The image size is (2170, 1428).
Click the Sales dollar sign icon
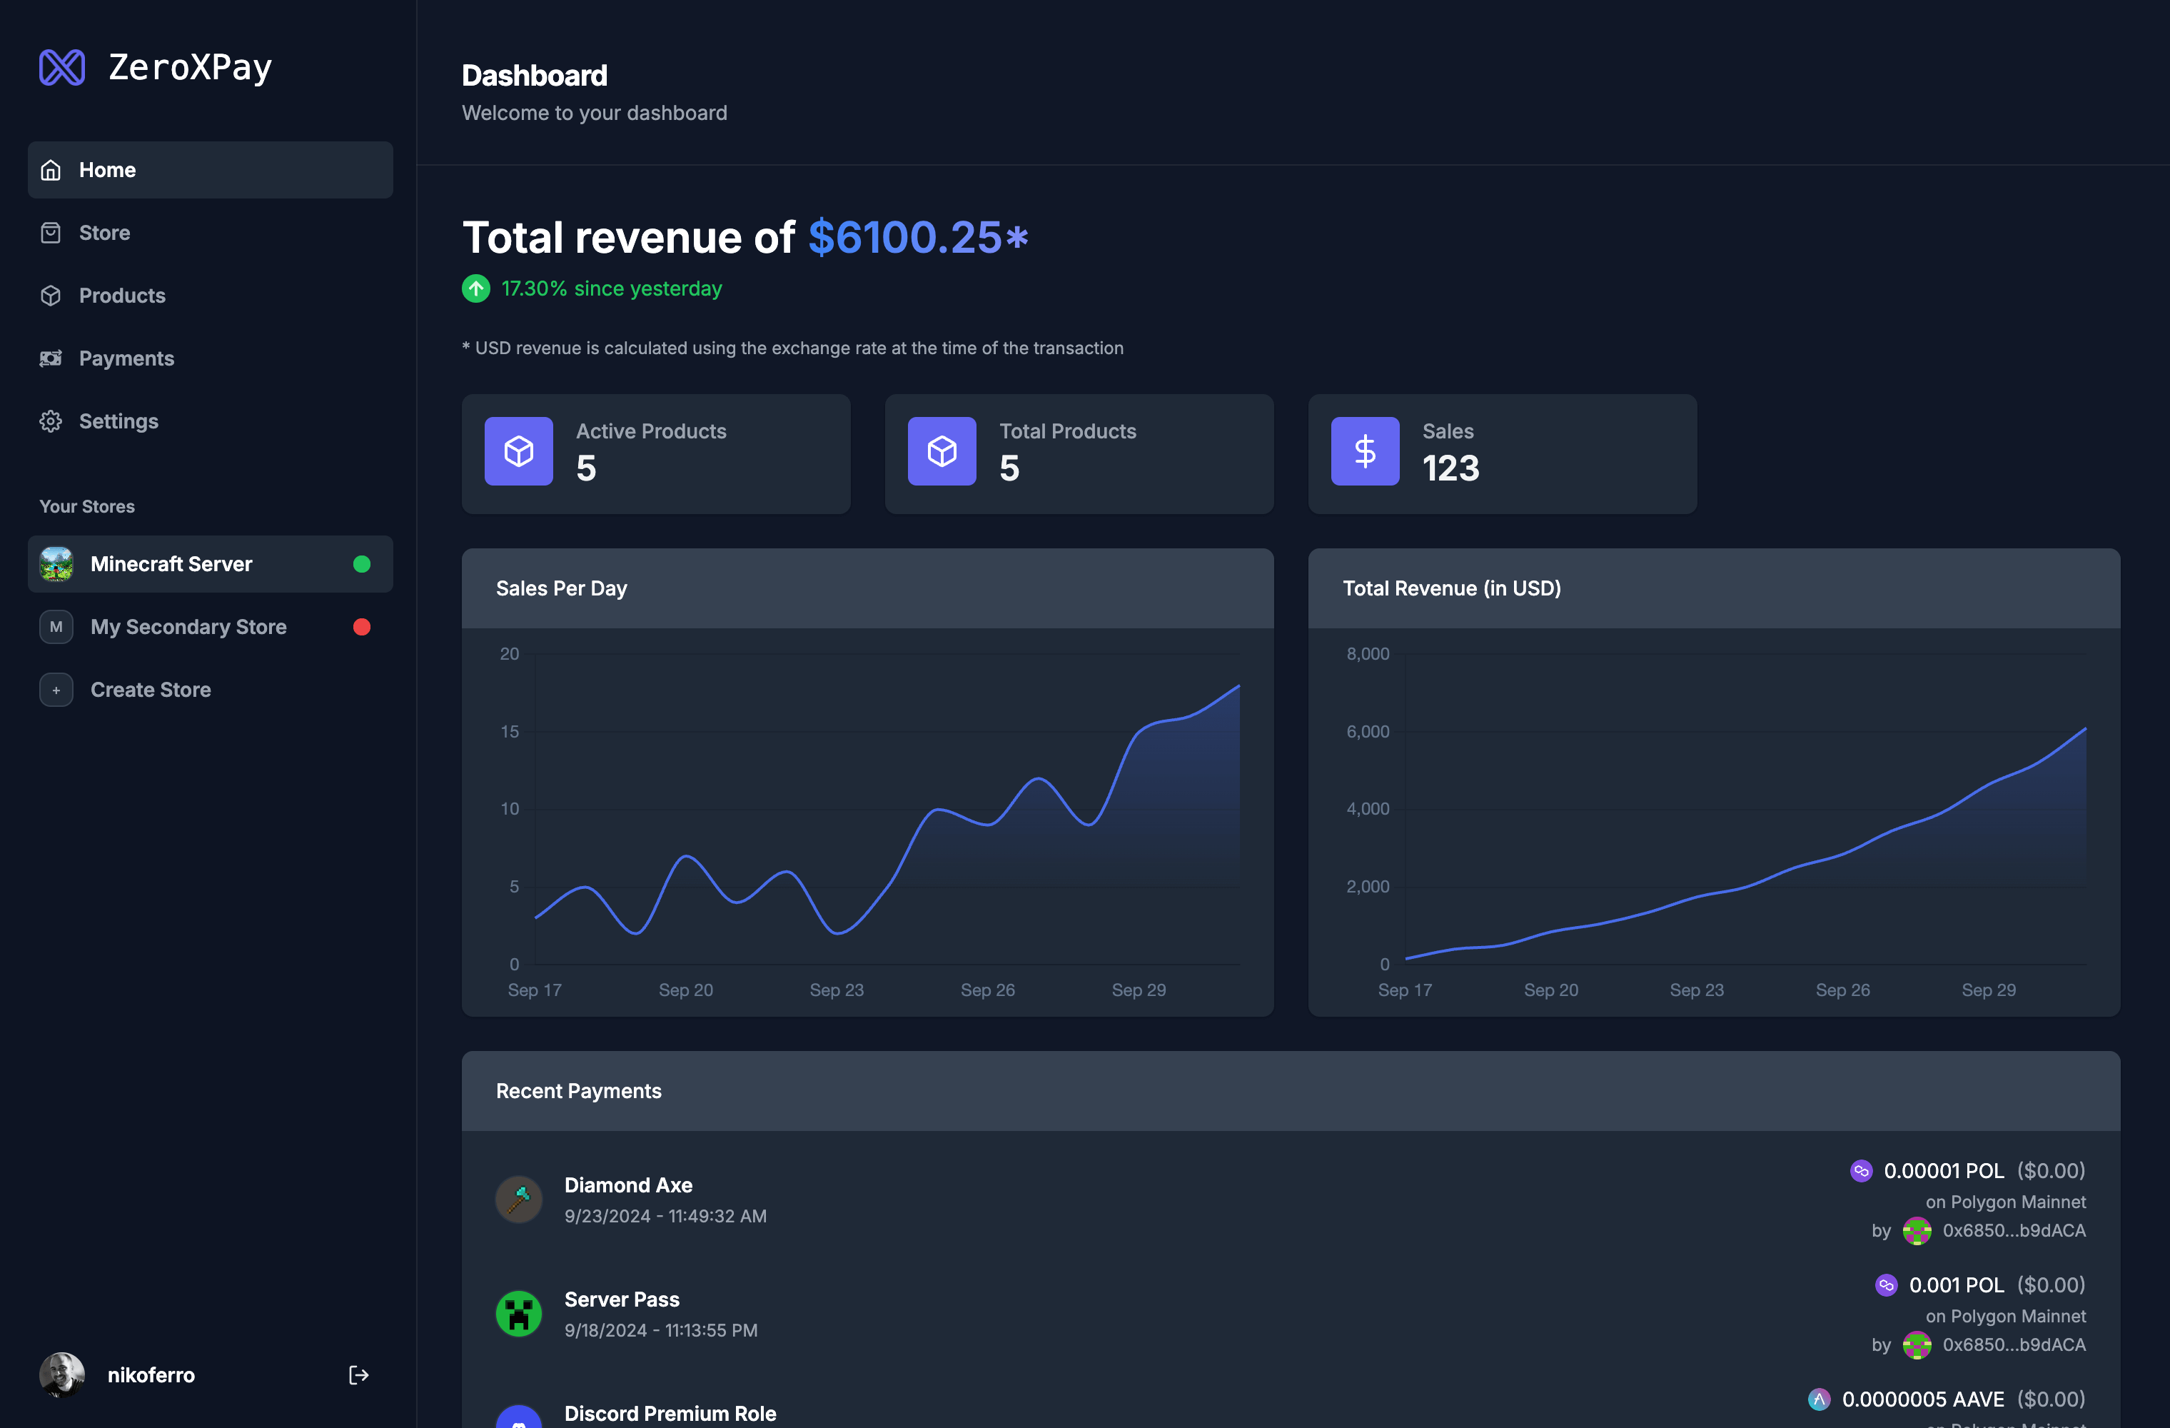point(1365,451)
